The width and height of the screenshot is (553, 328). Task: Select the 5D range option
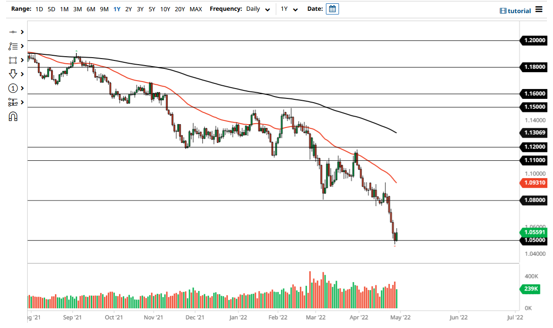tap(52, 8)
